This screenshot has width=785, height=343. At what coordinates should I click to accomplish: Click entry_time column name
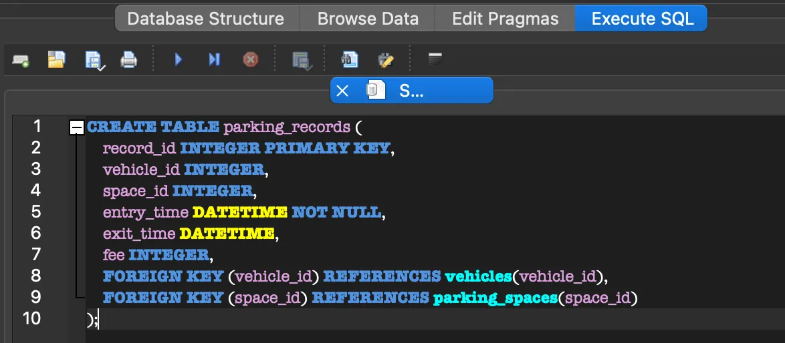coord(145,213)
